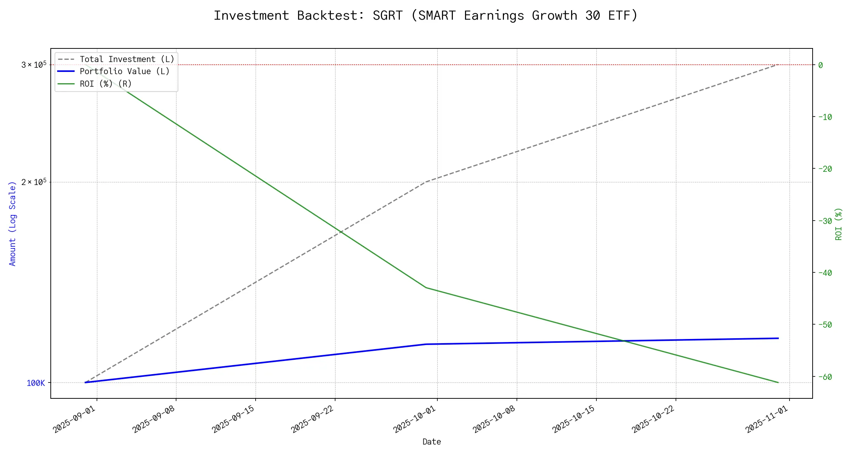Click the -30 tick on ROI axis
Viewport: 852px width, 454px height.
825,221
